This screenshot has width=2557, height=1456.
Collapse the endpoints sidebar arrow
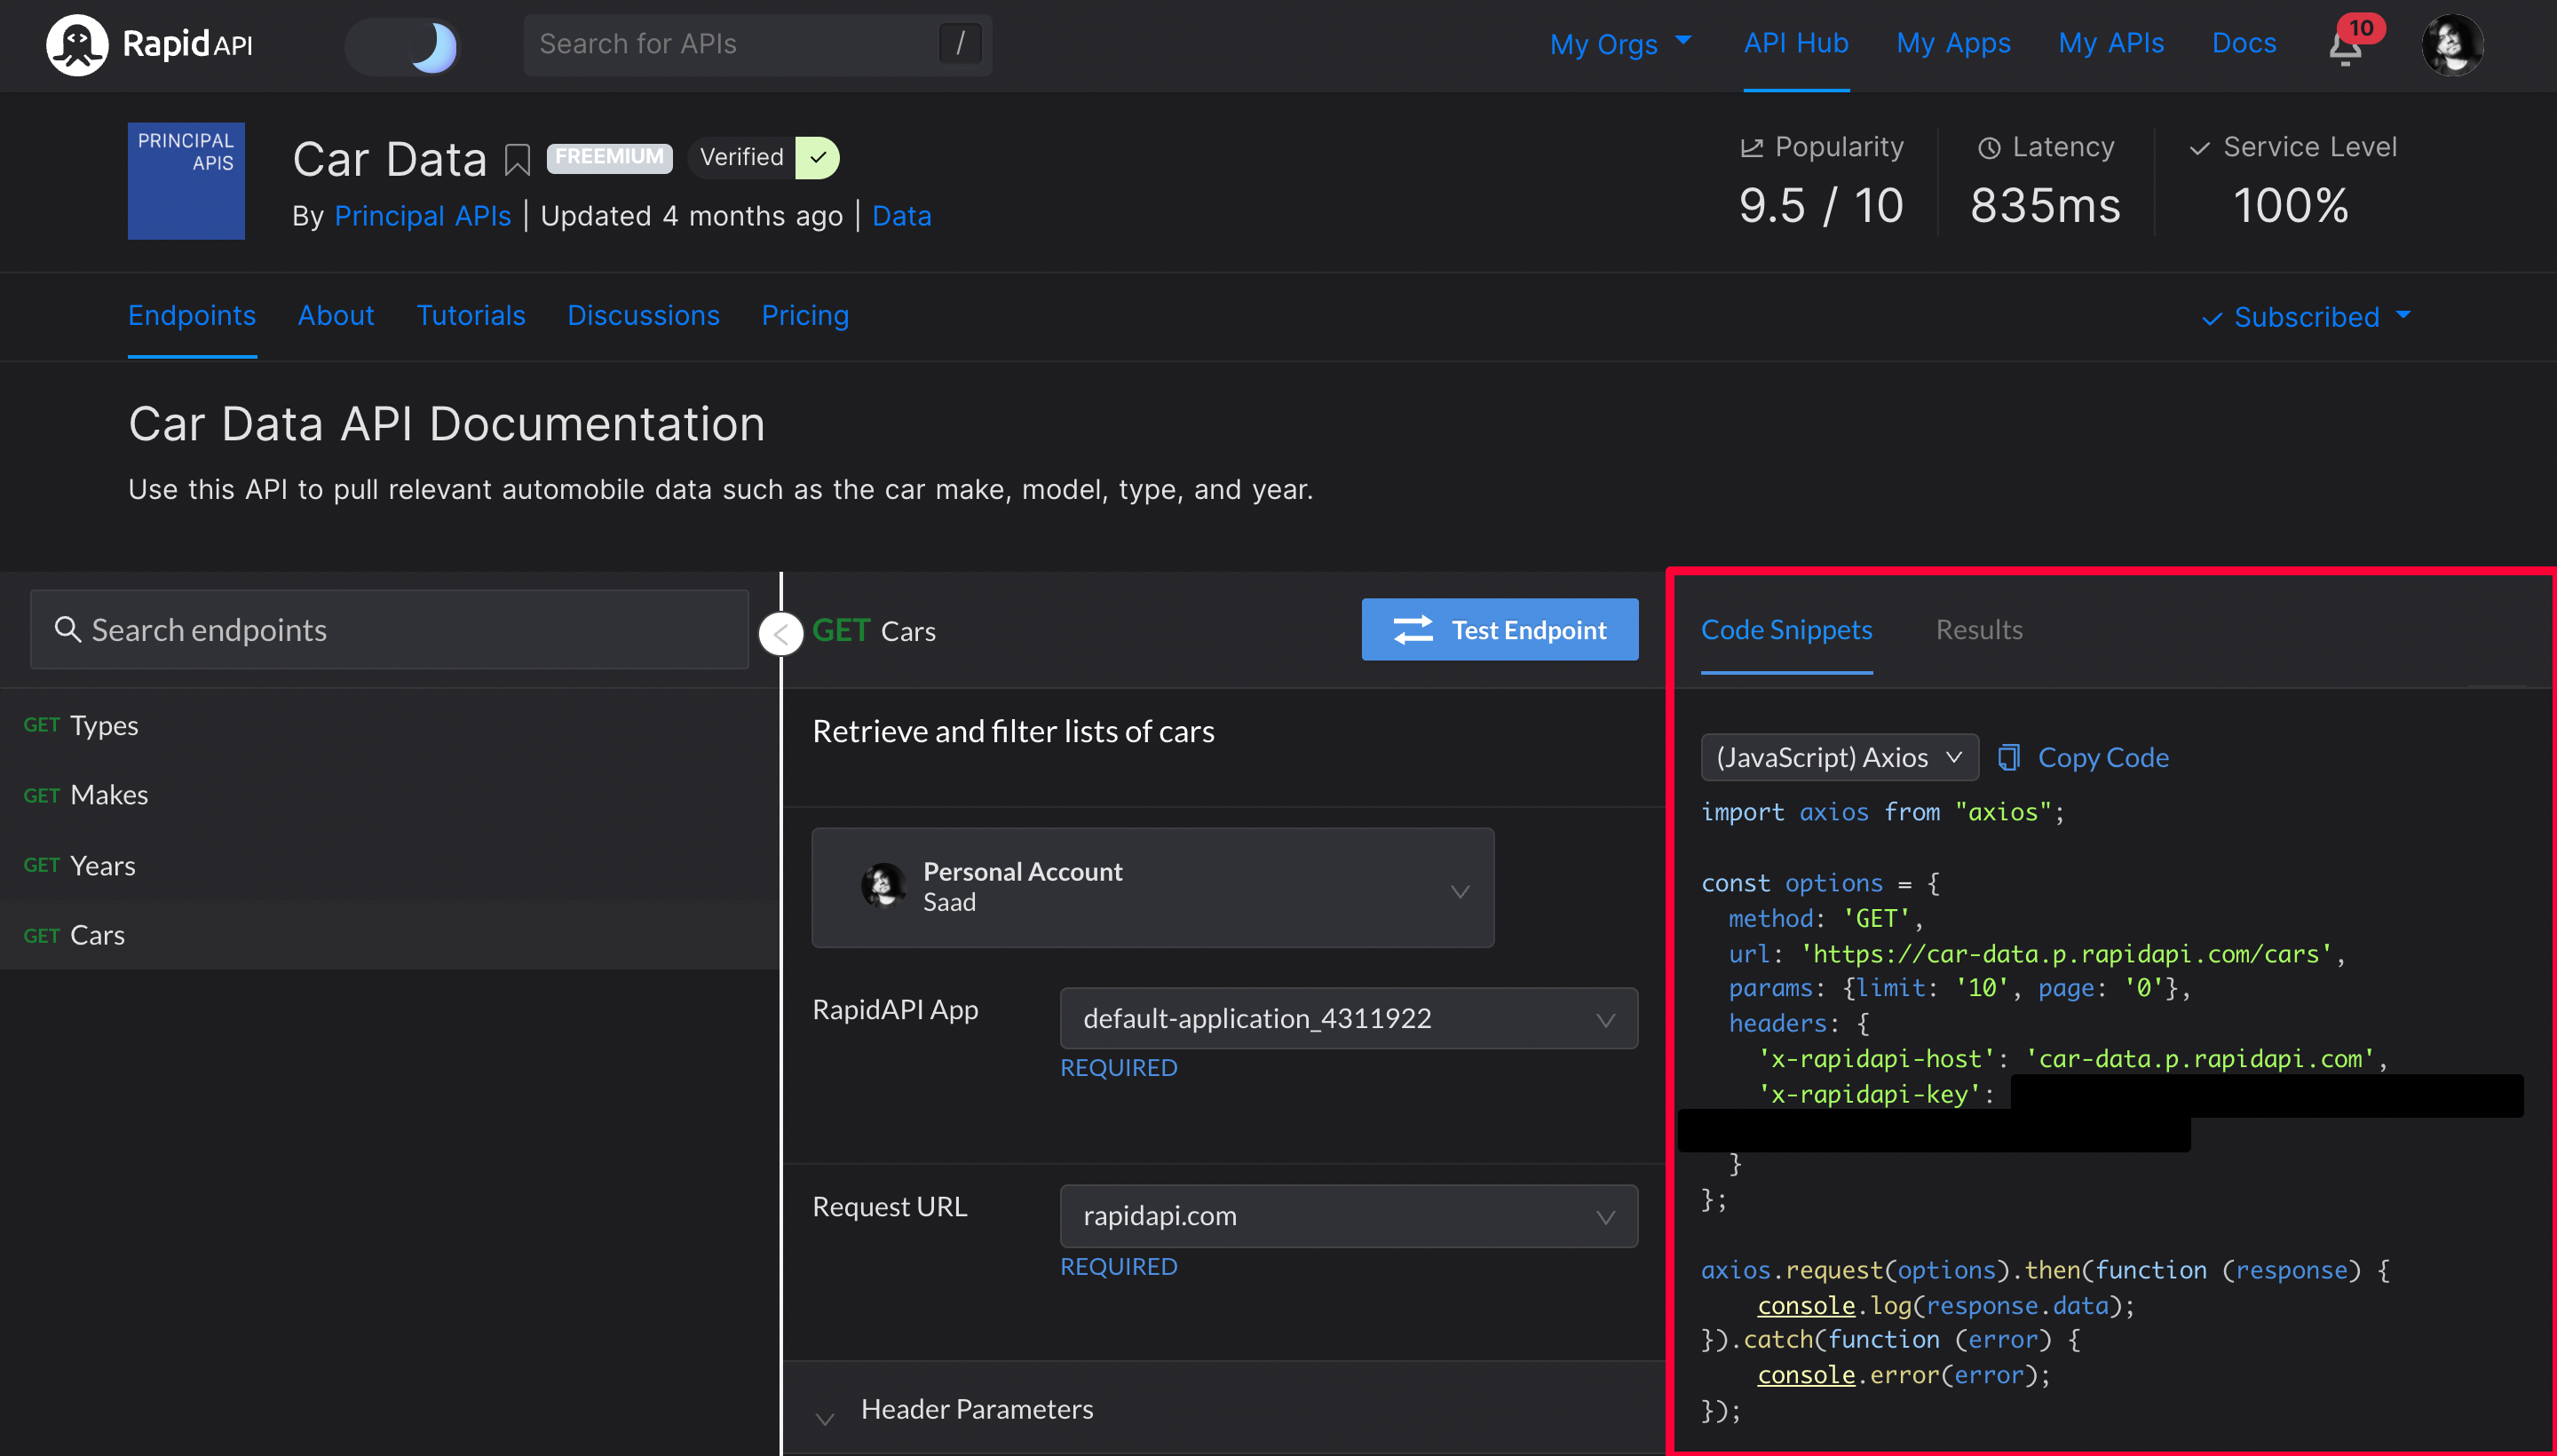(781, 634)
